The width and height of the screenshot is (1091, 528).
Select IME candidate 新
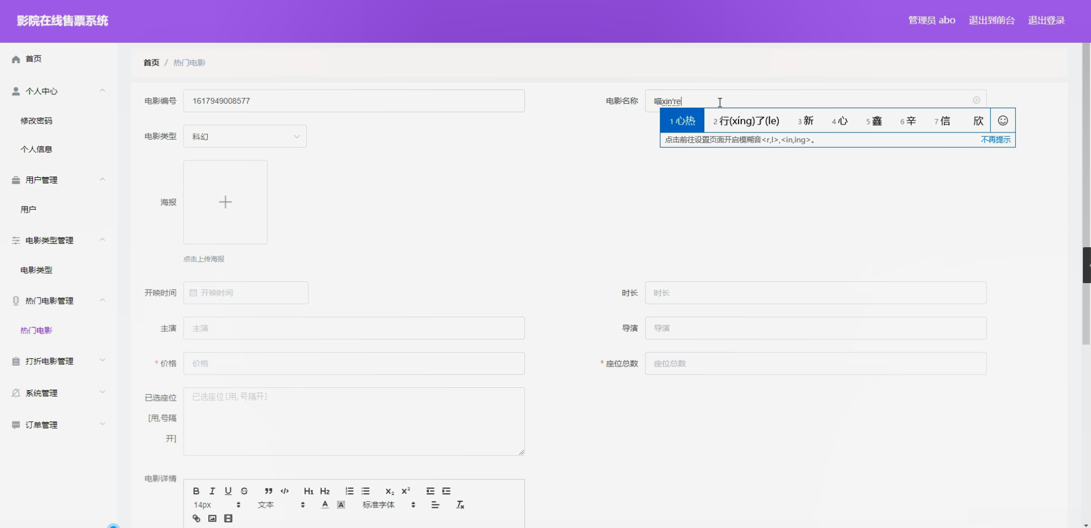click(x=806, y=120)
